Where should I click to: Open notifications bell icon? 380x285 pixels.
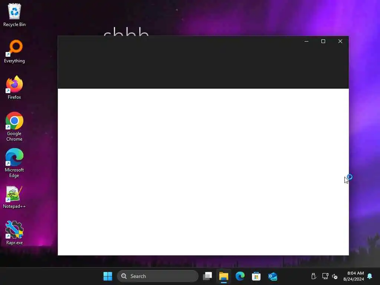pyautogui.click(x=370, y=276)
